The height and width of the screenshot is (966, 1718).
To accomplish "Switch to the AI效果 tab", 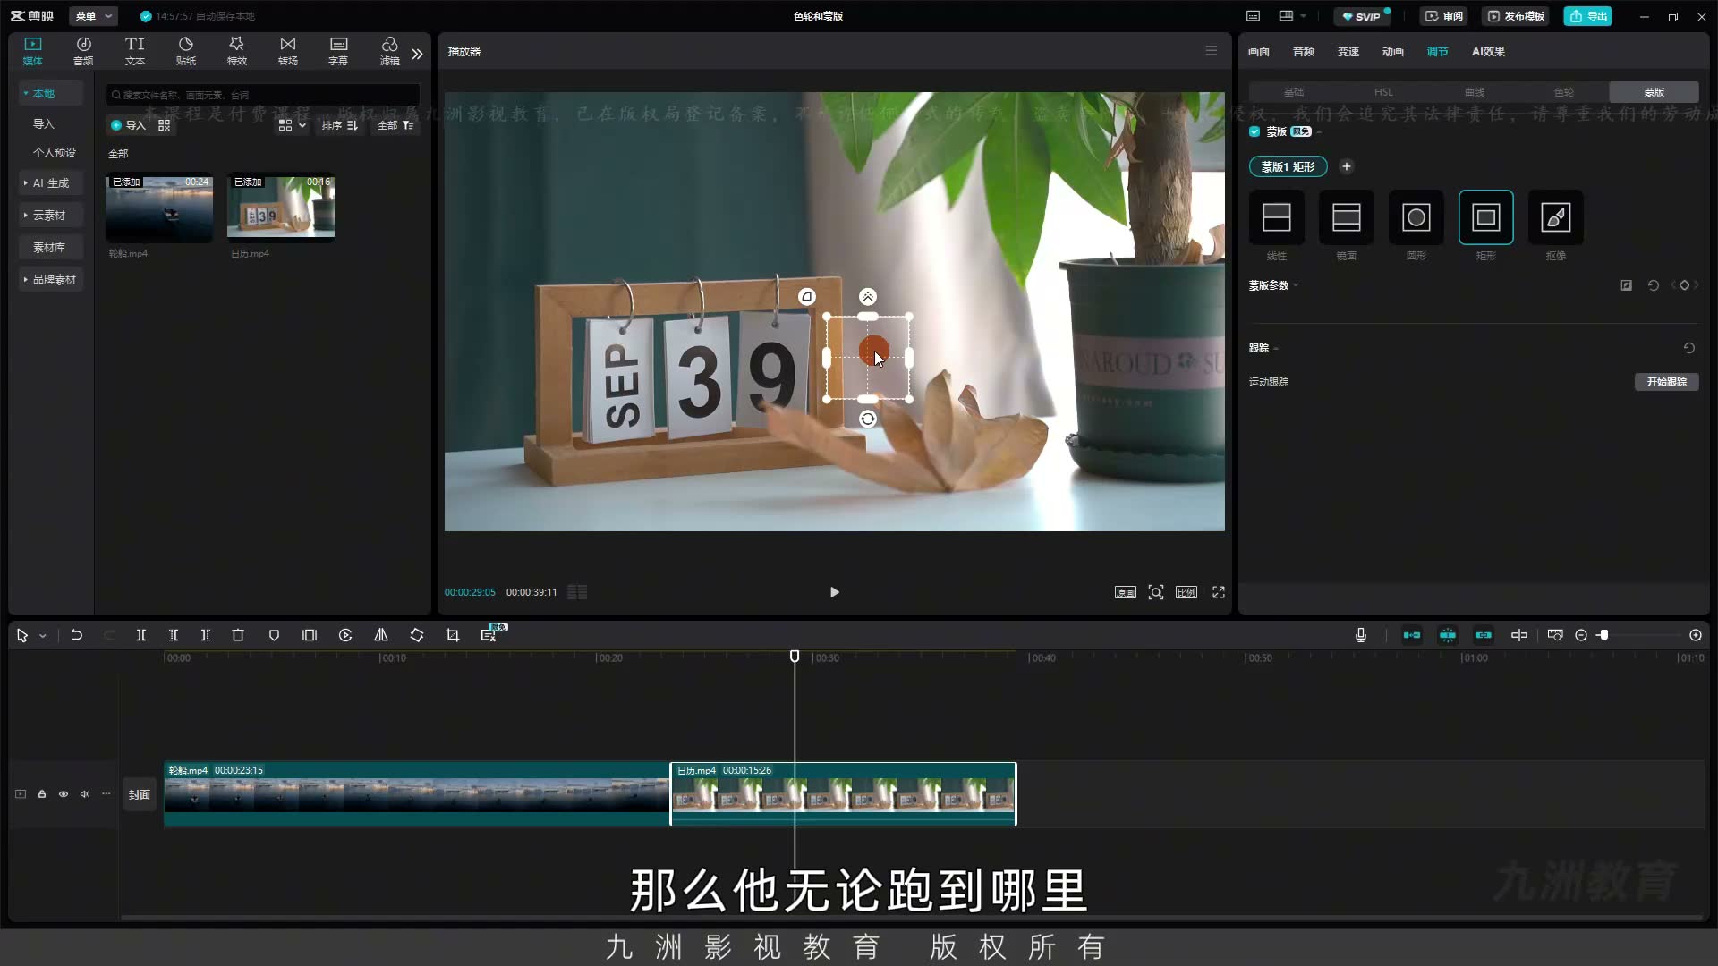I will (x=1488, y=51).
